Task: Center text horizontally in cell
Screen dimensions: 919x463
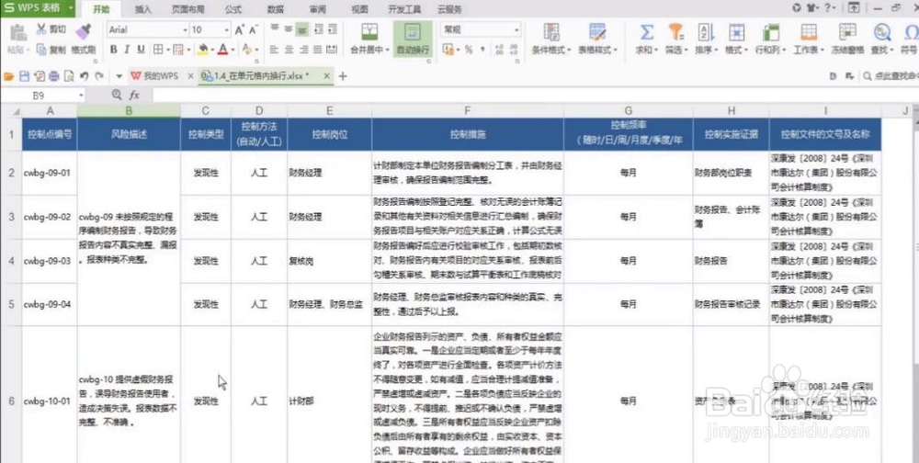Action: click(289, 50)
